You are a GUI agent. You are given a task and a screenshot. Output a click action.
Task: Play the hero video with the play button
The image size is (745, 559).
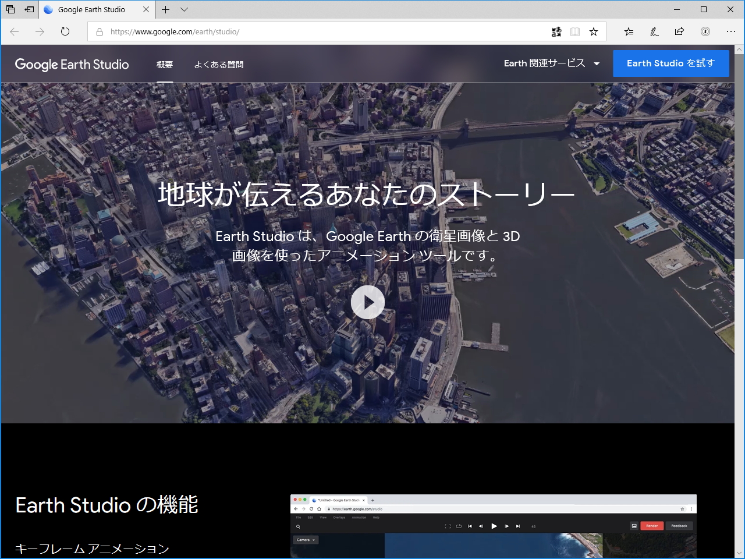point(368,302)
